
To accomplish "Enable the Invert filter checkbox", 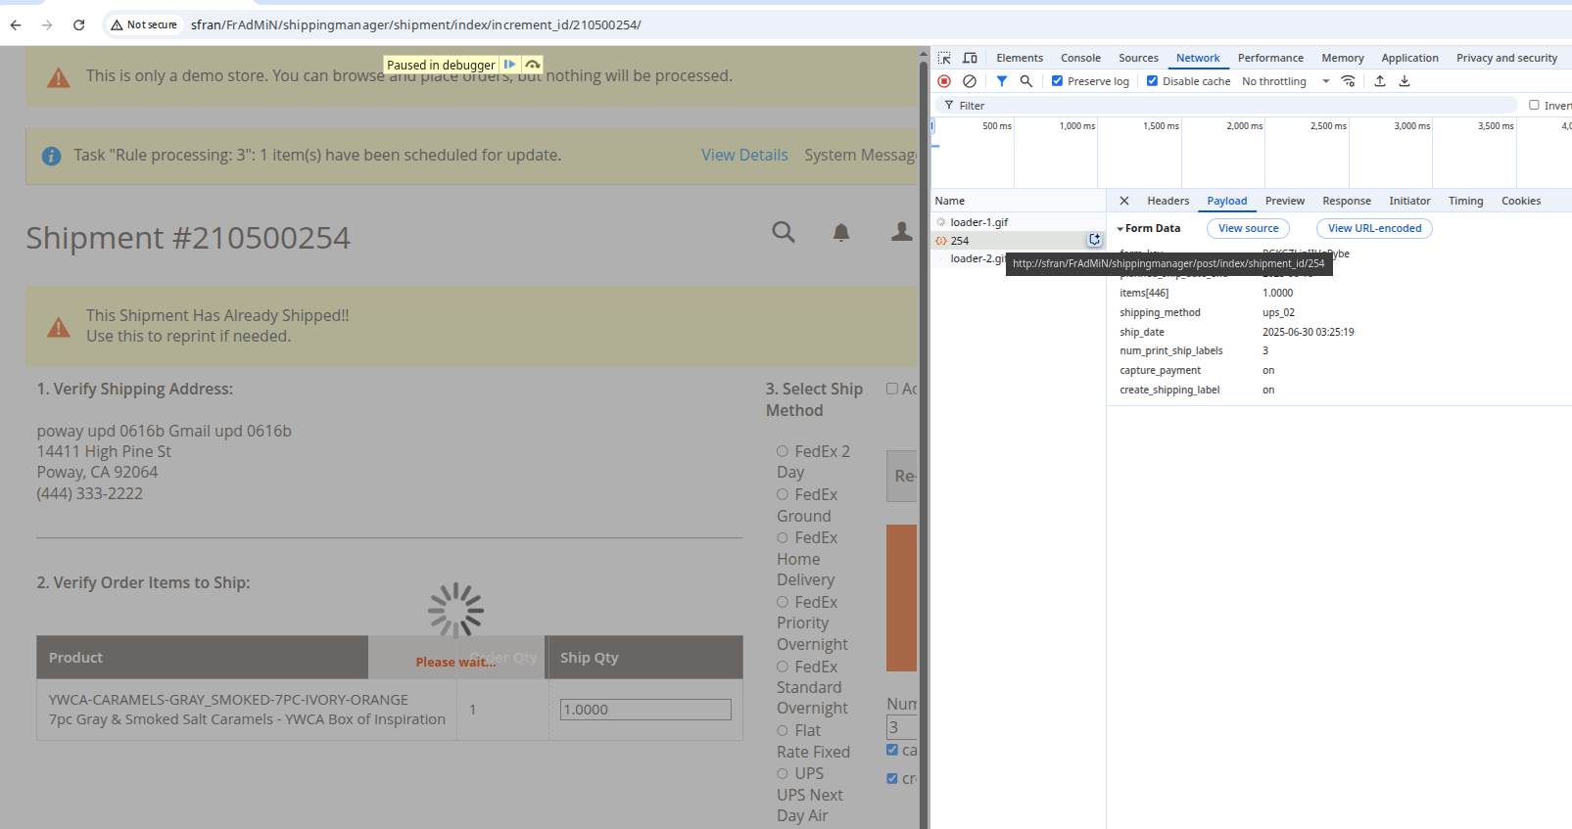I will (x=1534, y=105).
